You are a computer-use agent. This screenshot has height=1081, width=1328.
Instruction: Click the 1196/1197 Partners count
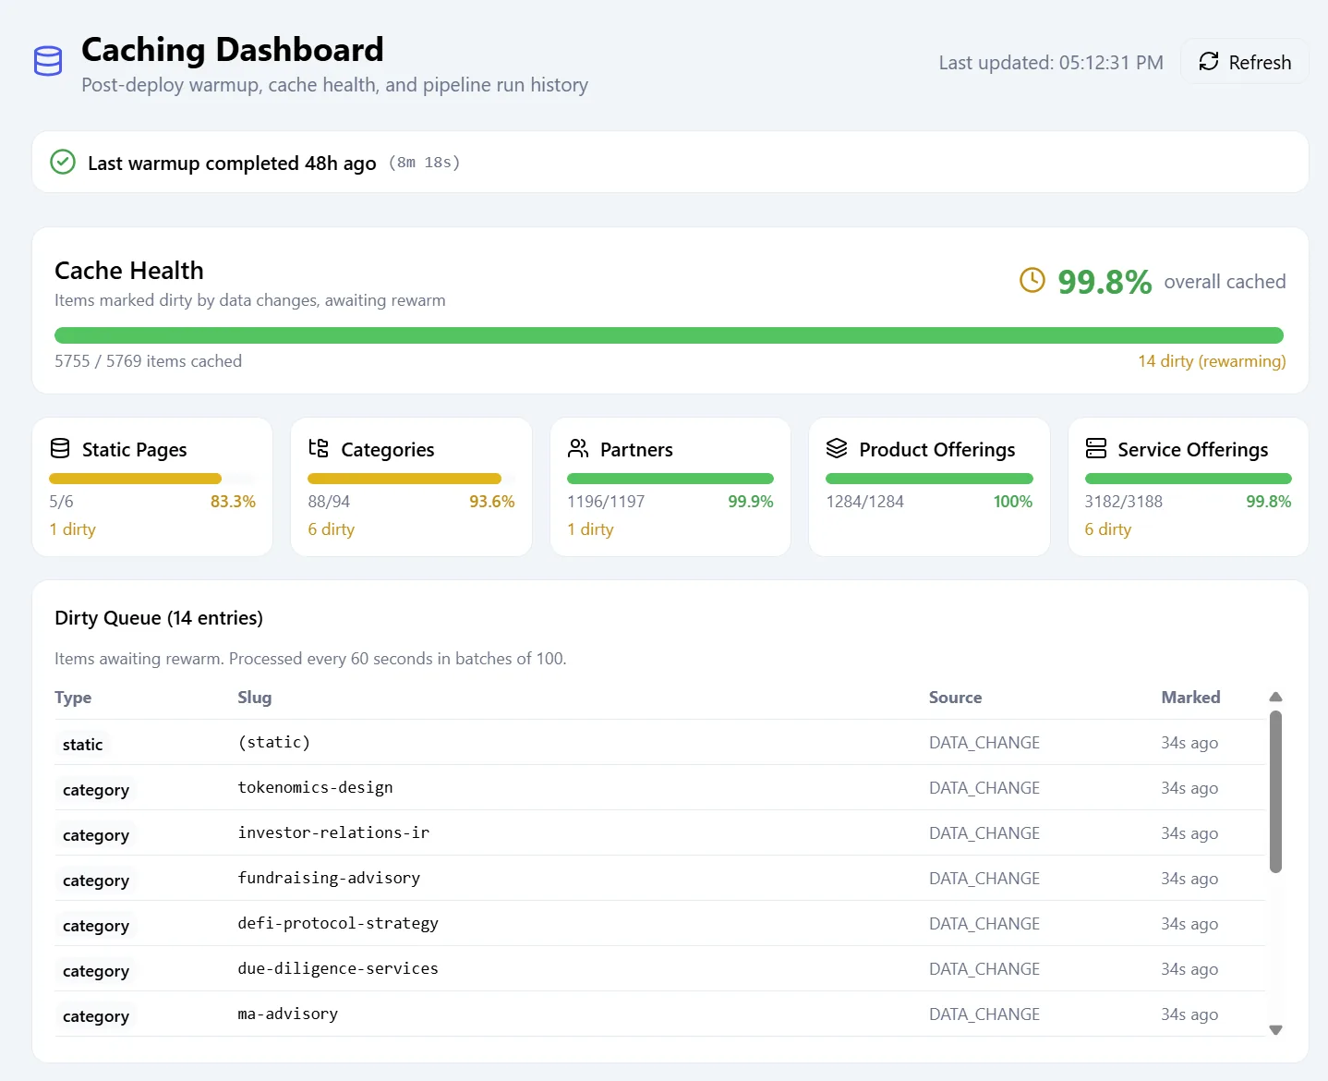[x=606, y=502]
